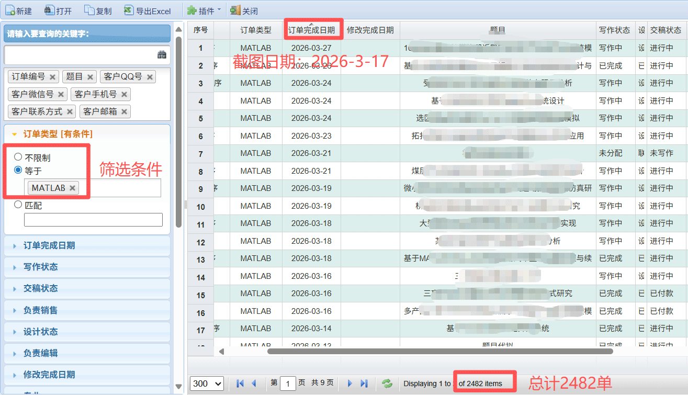
Task: Click the green refresh icon
Action: (x=387, y=383)
